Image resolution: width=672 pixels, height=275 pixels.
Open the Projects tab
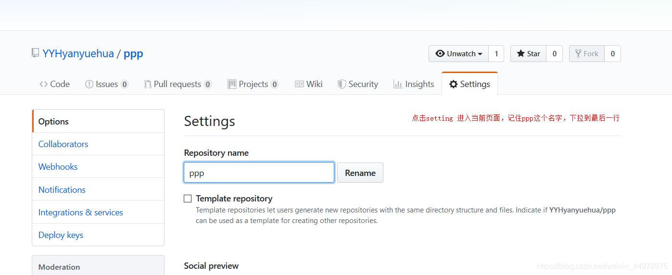(253, 84)
